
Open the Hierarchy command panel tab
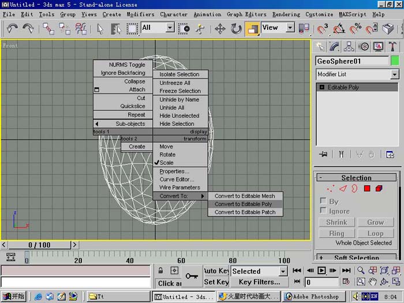tap(349, 47)
